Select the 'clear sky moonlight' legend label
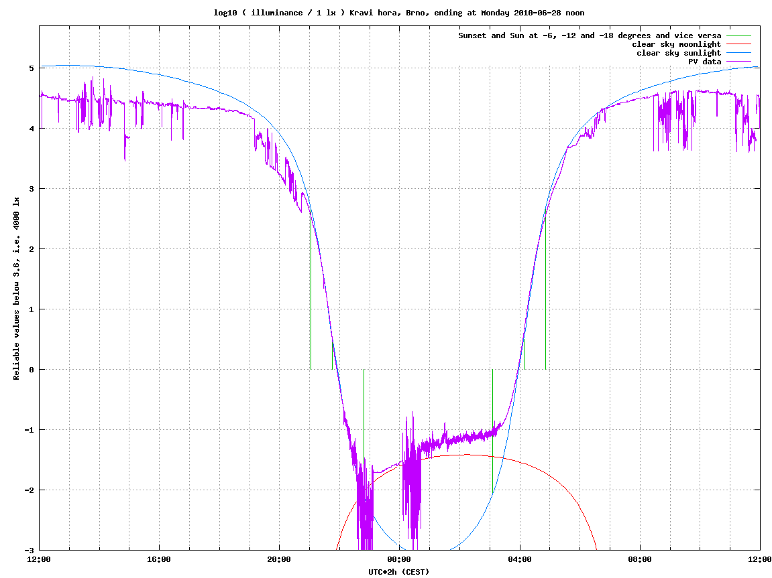The width and height of the screenshot is (772, 578). coord(677,44)
